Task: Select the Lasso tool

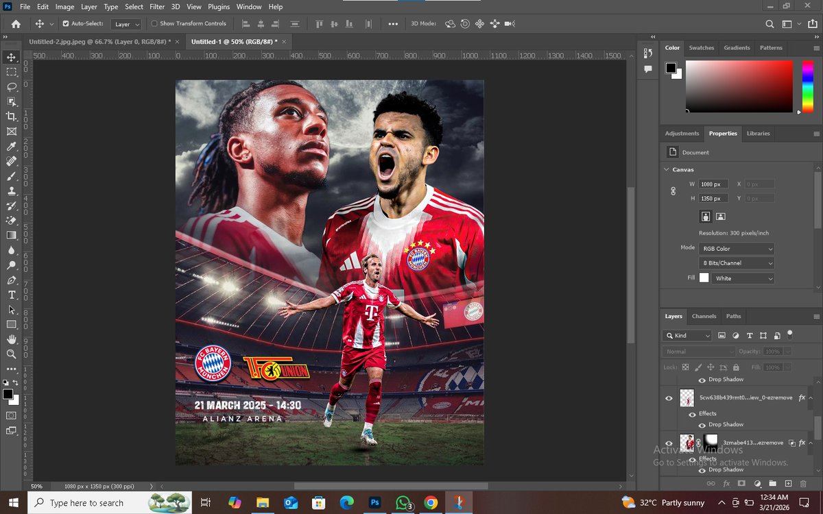Action: point(12,87)
